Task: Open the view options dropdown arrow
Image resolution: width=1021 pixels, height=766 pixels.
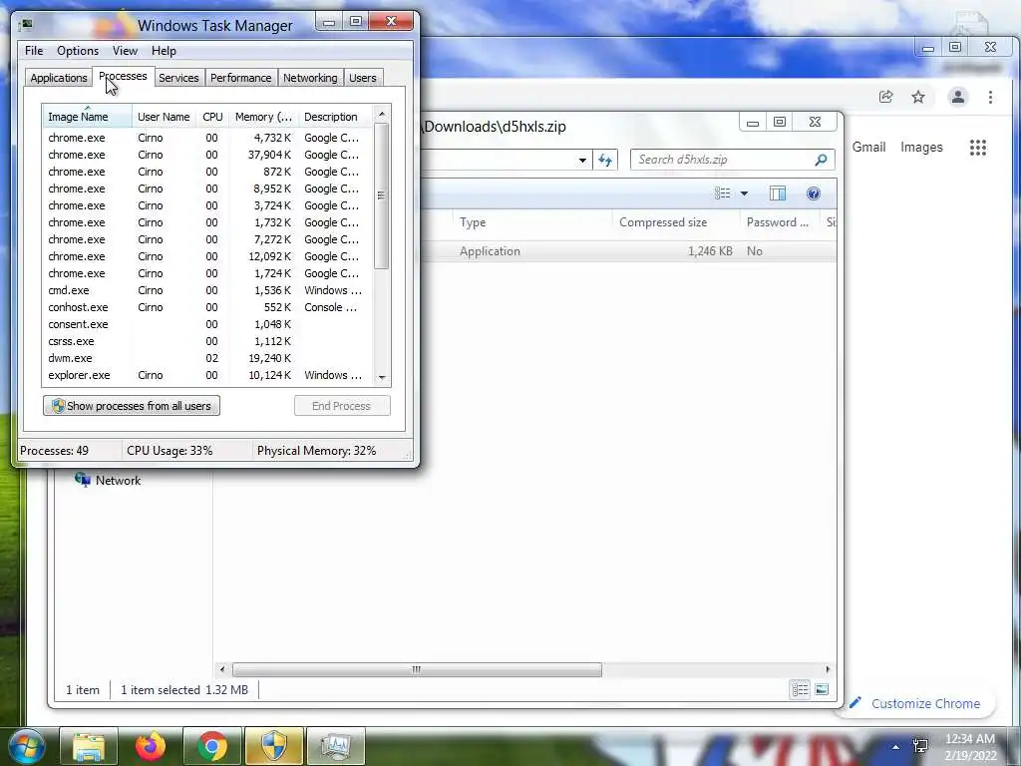Action: coord(744,193)
